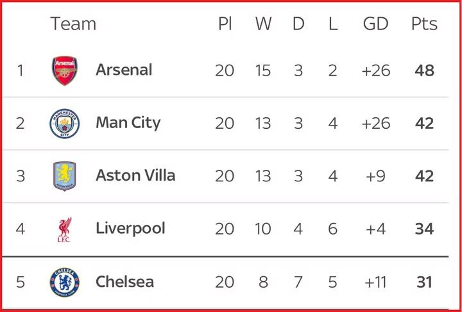This screenshot has width=462, height=312.
Task: Click the Team column header
Action: tap(73, 24)
